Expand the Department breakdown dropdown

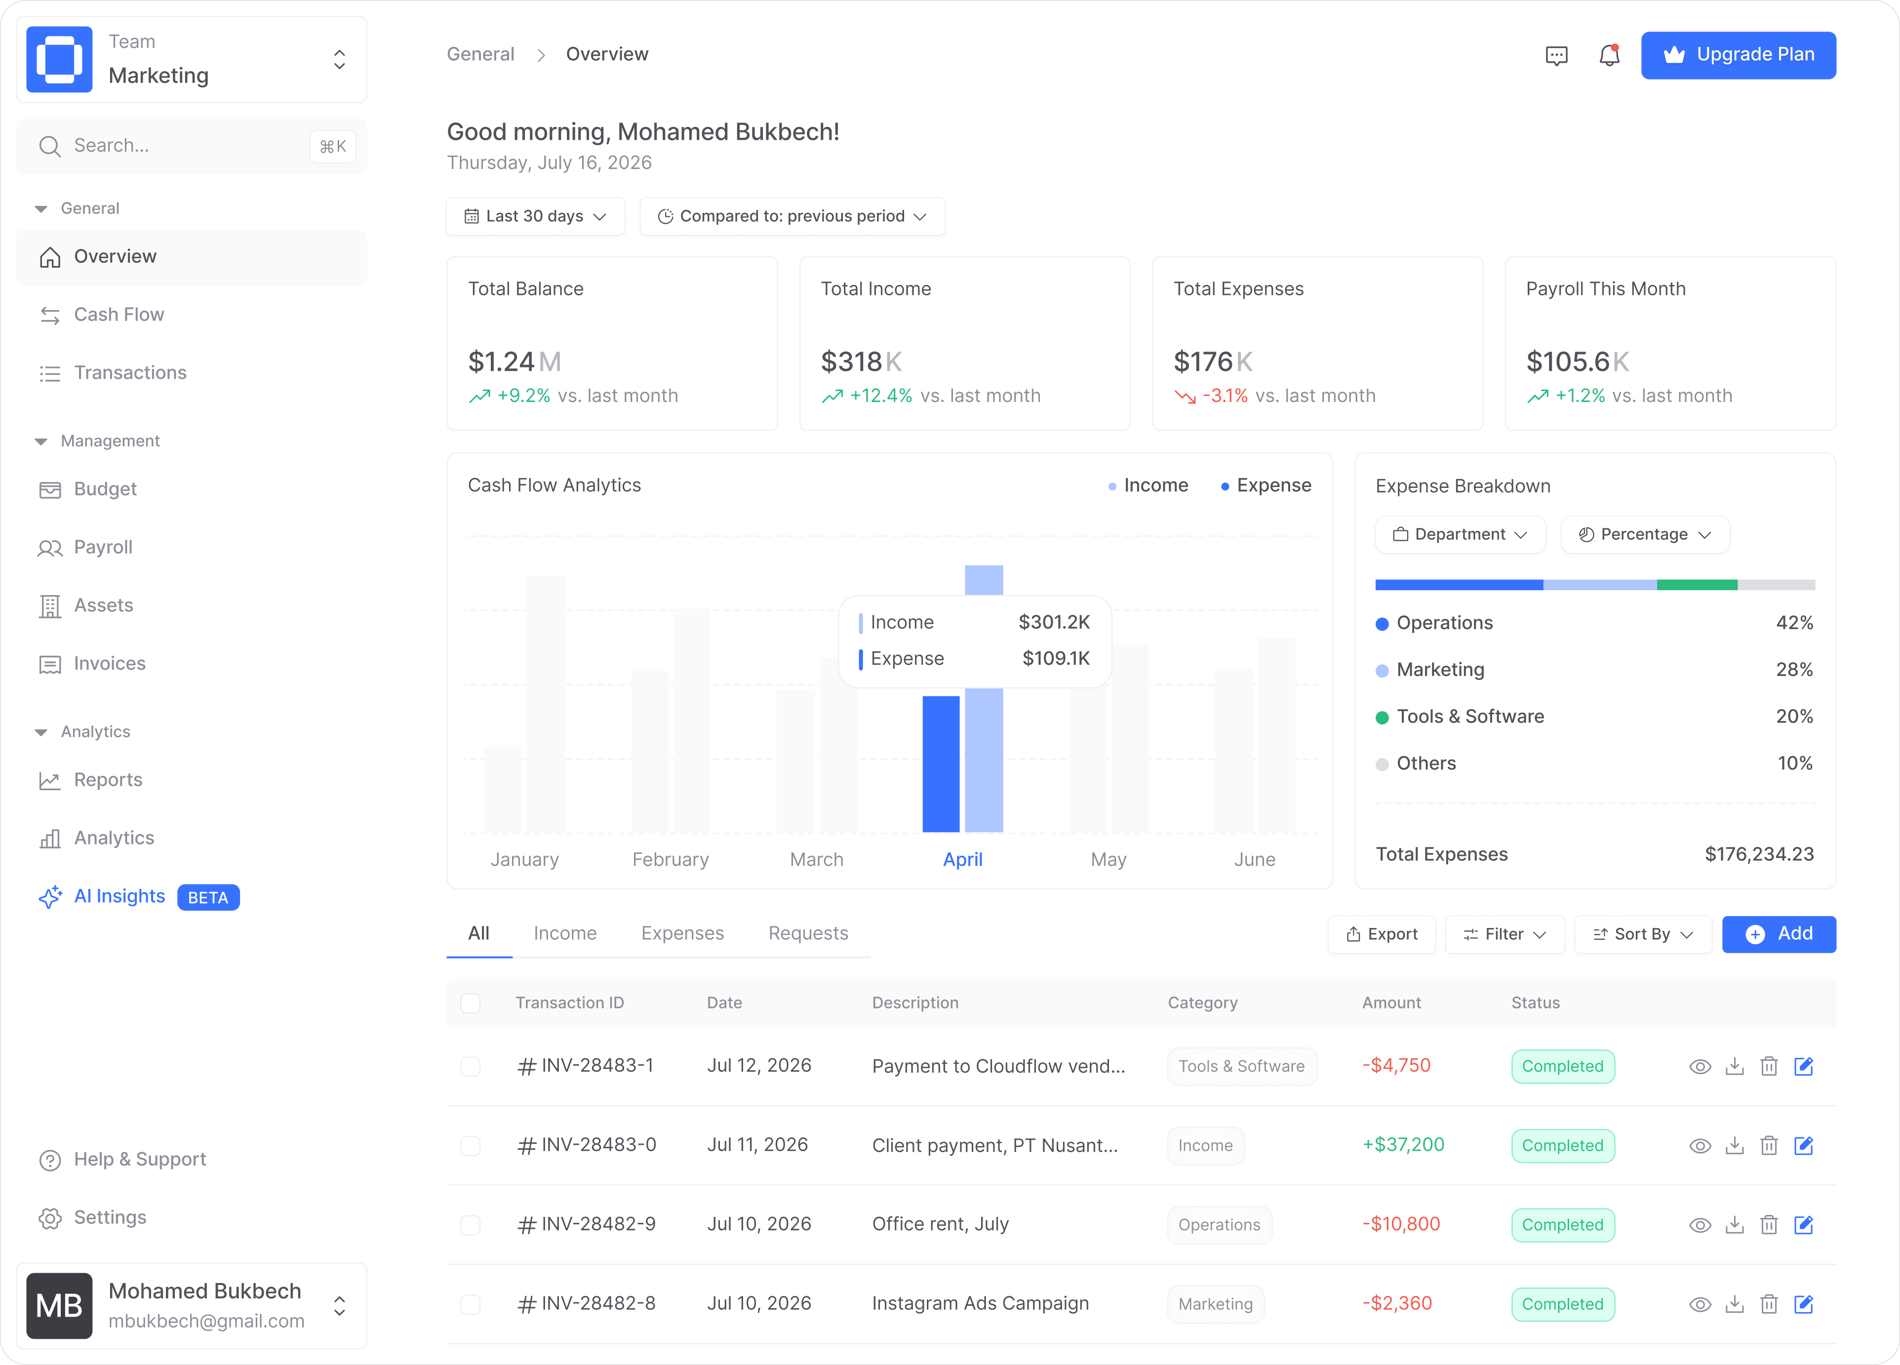pos(1460,535)
